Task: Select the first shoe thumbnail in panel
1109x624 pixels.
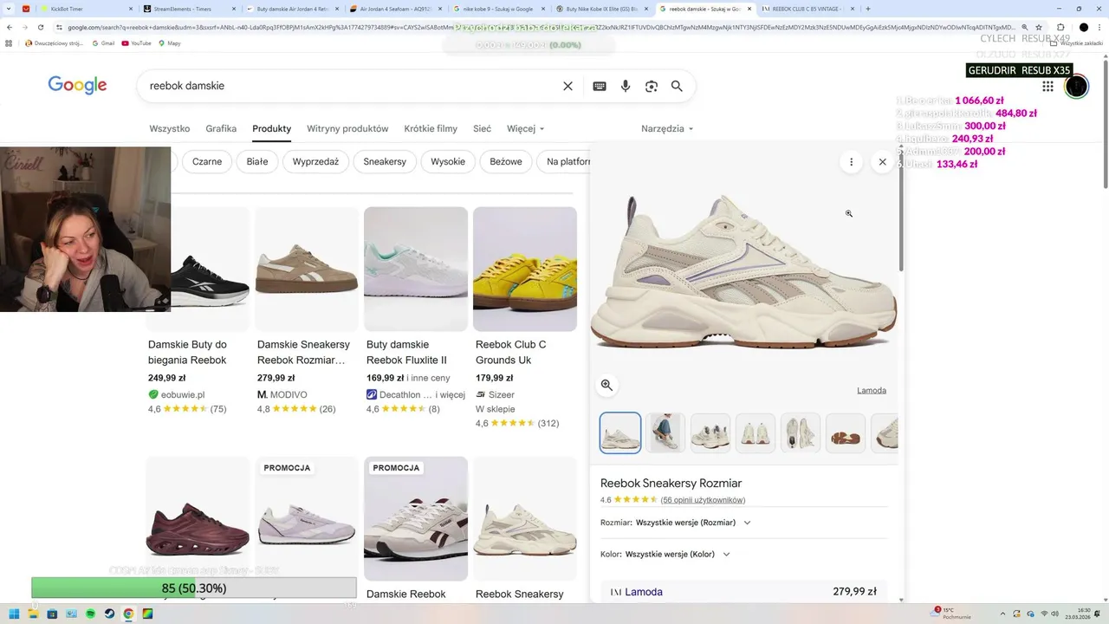Action: pyautogui.click(x=620, y=432)
